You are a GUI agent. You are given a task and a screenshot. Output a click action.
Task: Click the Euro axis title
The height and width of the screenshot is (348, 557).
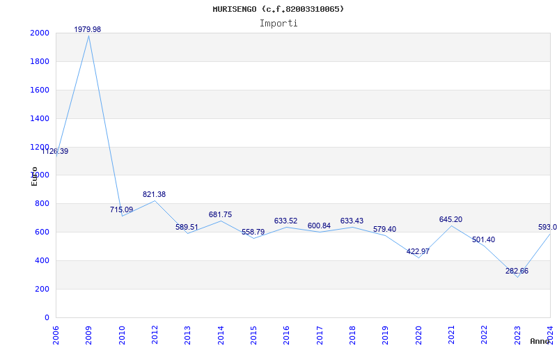pyautogui.click(x=34, y=176)
